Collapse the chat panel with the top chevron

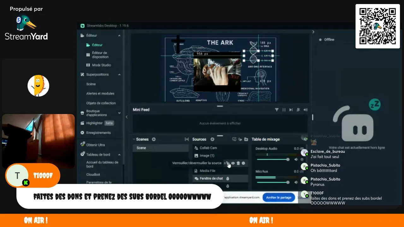click(x=313, y=32)
